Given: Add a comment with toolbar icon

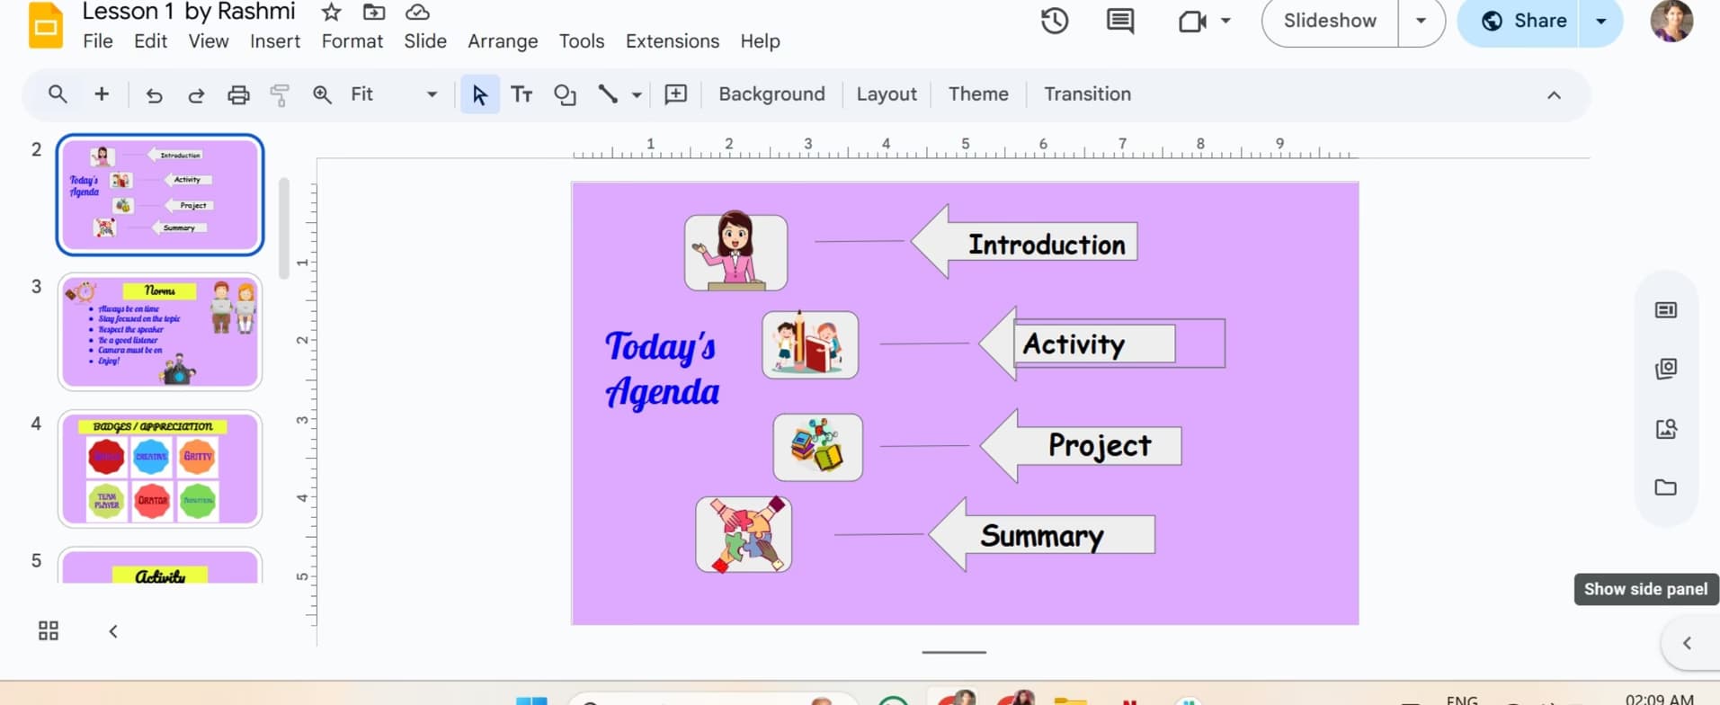Looking at the screenshot, I should 675,94.
